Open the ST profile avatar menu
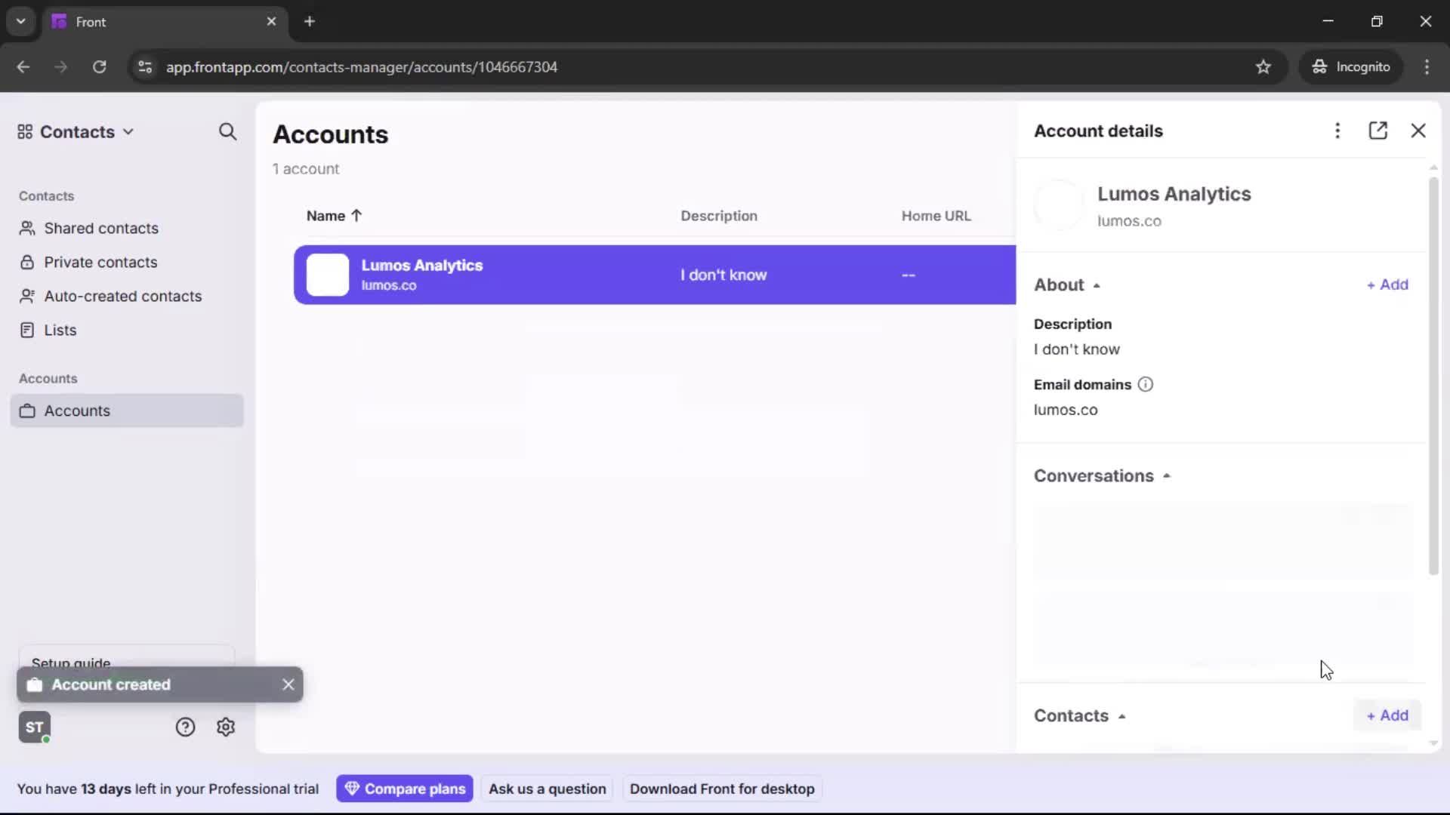Image resolution: width=1450 pixels, height=815 pixels. pos(35,727)
